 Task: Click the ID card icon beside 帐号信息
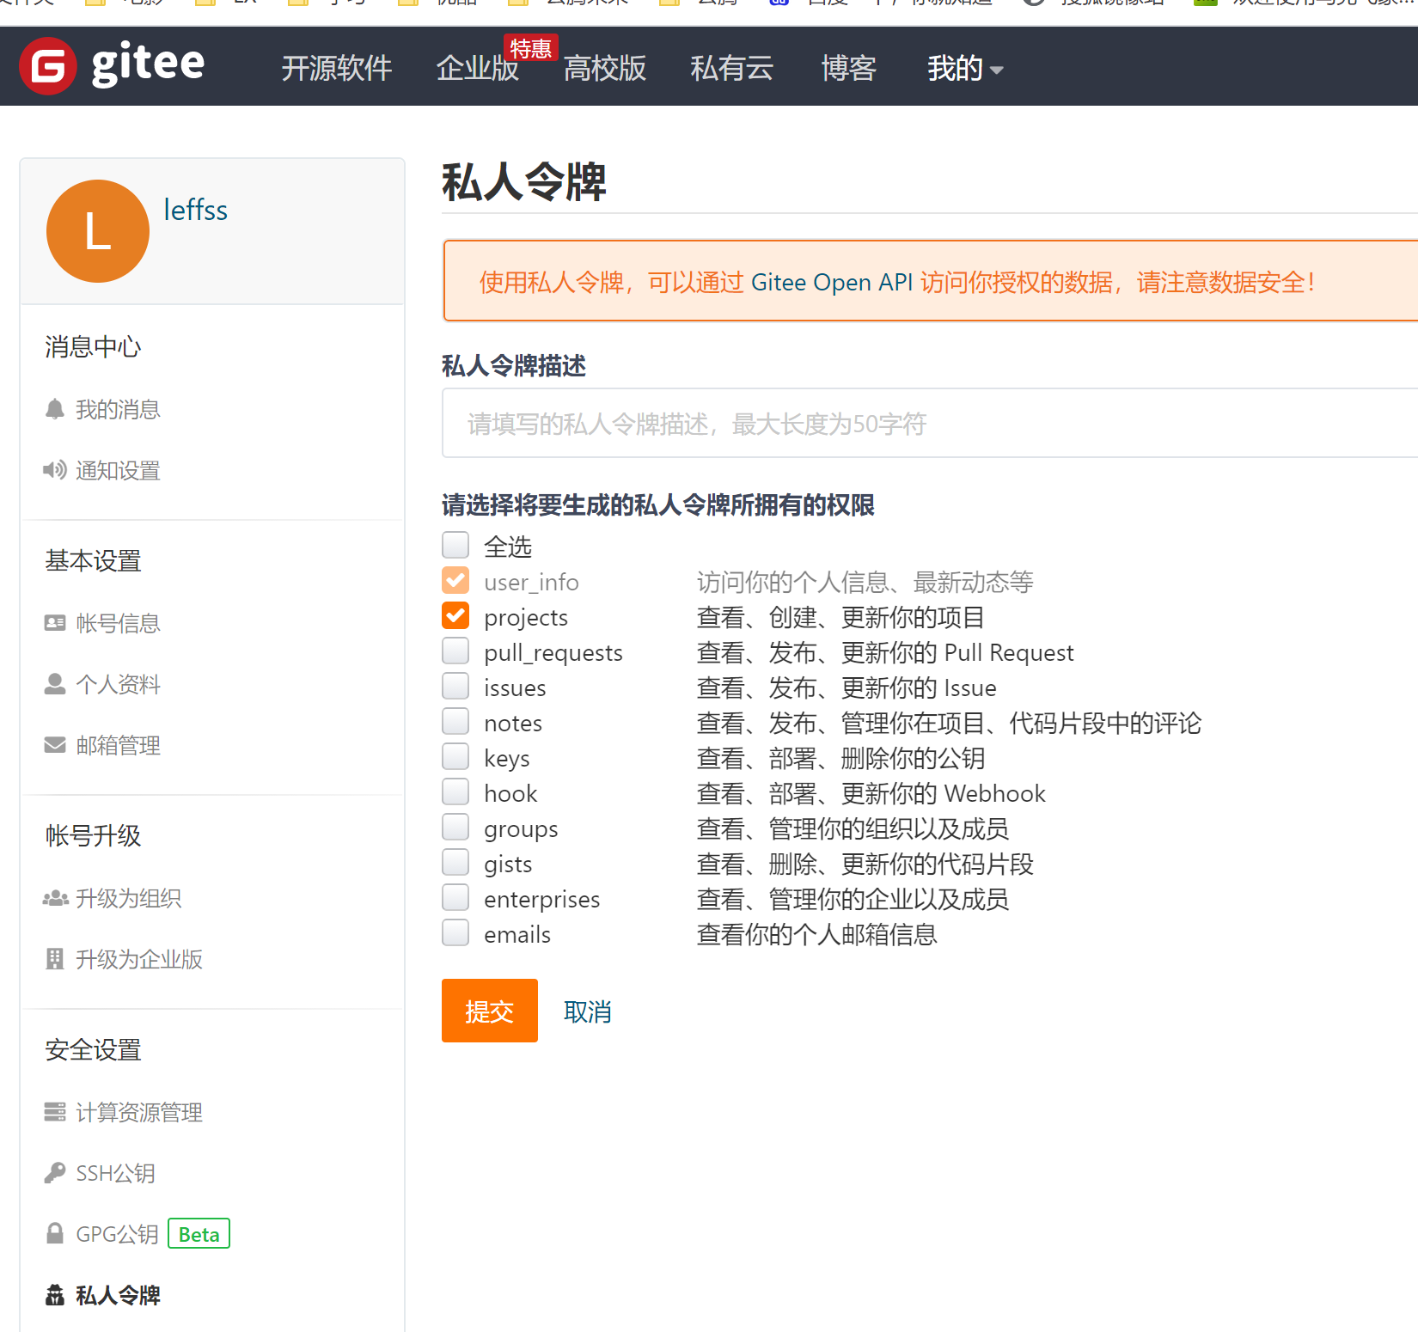55,623
